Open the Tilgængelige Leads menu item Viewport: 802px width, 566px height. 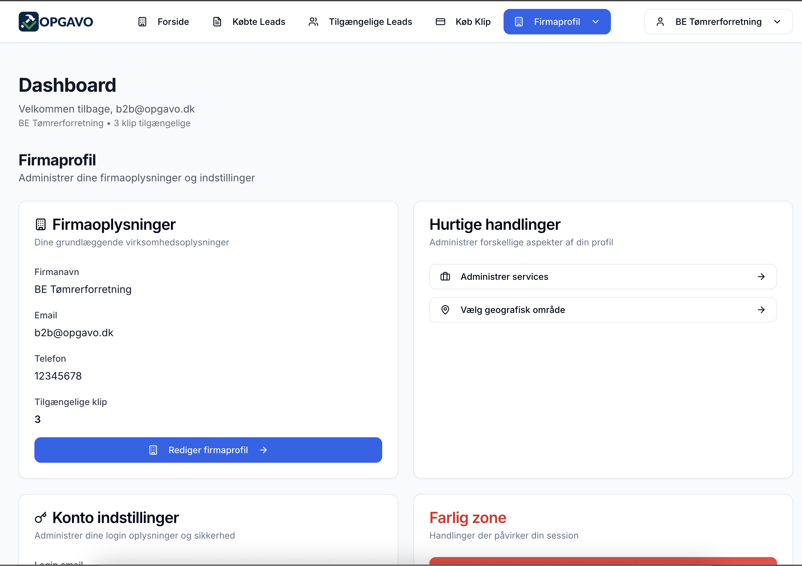pos(370,22)
